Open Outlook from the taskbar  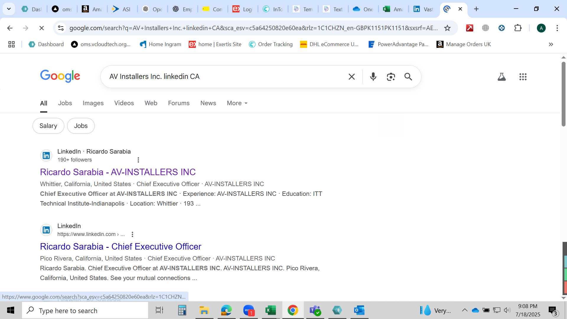point(359,310)
